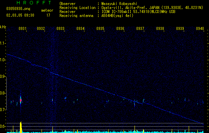The height and width of the screenshot is (133, 209).
Task: Click the meteor count value 17
Action: point(48,15)
